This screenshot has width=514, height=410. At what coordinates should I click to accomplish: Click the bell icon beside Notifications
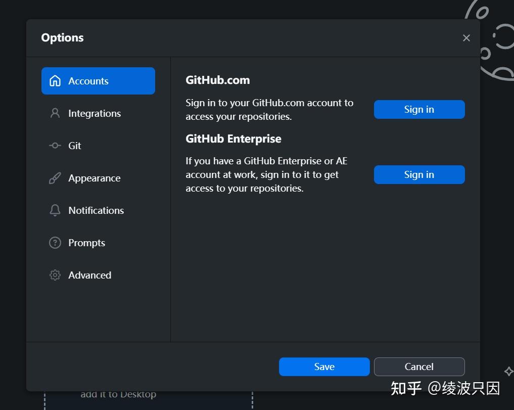(55, 210)
